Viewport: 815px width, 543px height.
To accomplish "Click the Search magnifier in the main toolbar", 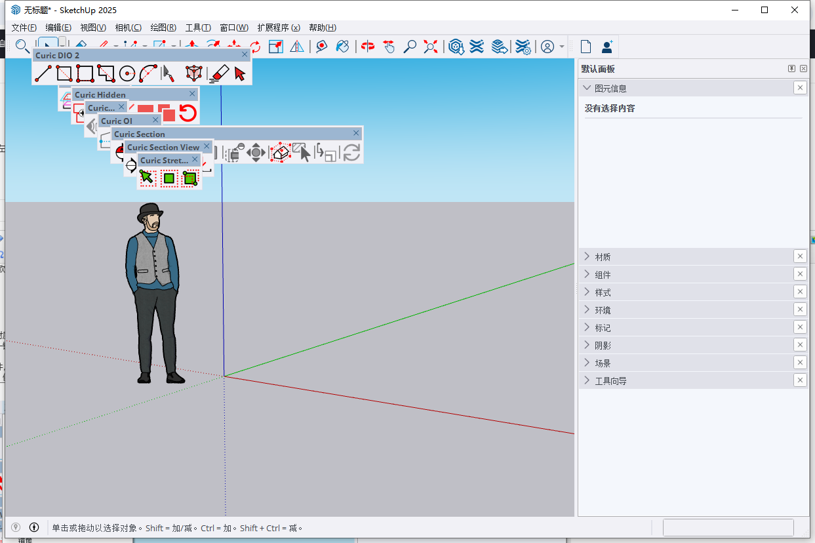I will coord(22,46).
